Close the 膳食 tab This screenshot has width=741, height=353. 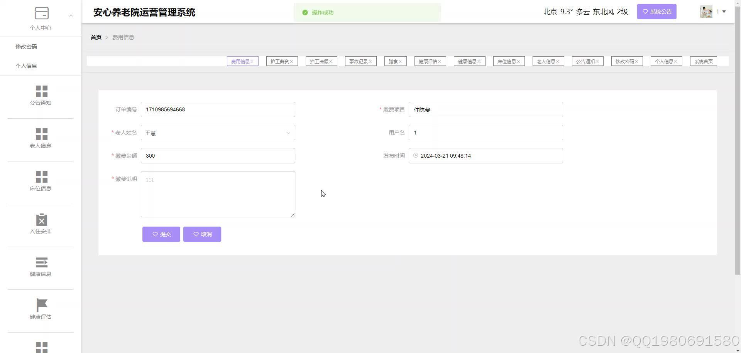[400, 62]
